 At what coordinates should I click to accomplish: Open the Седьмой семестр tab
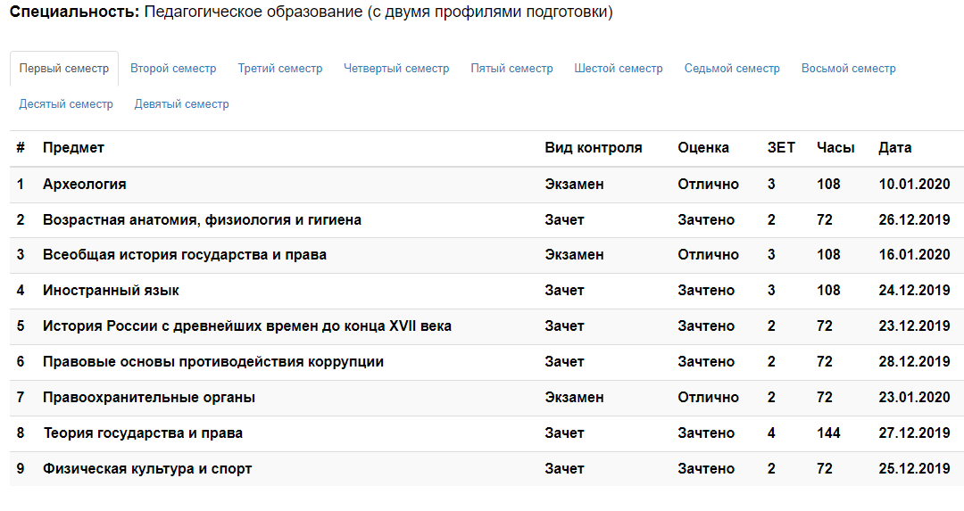coord(732,68)
